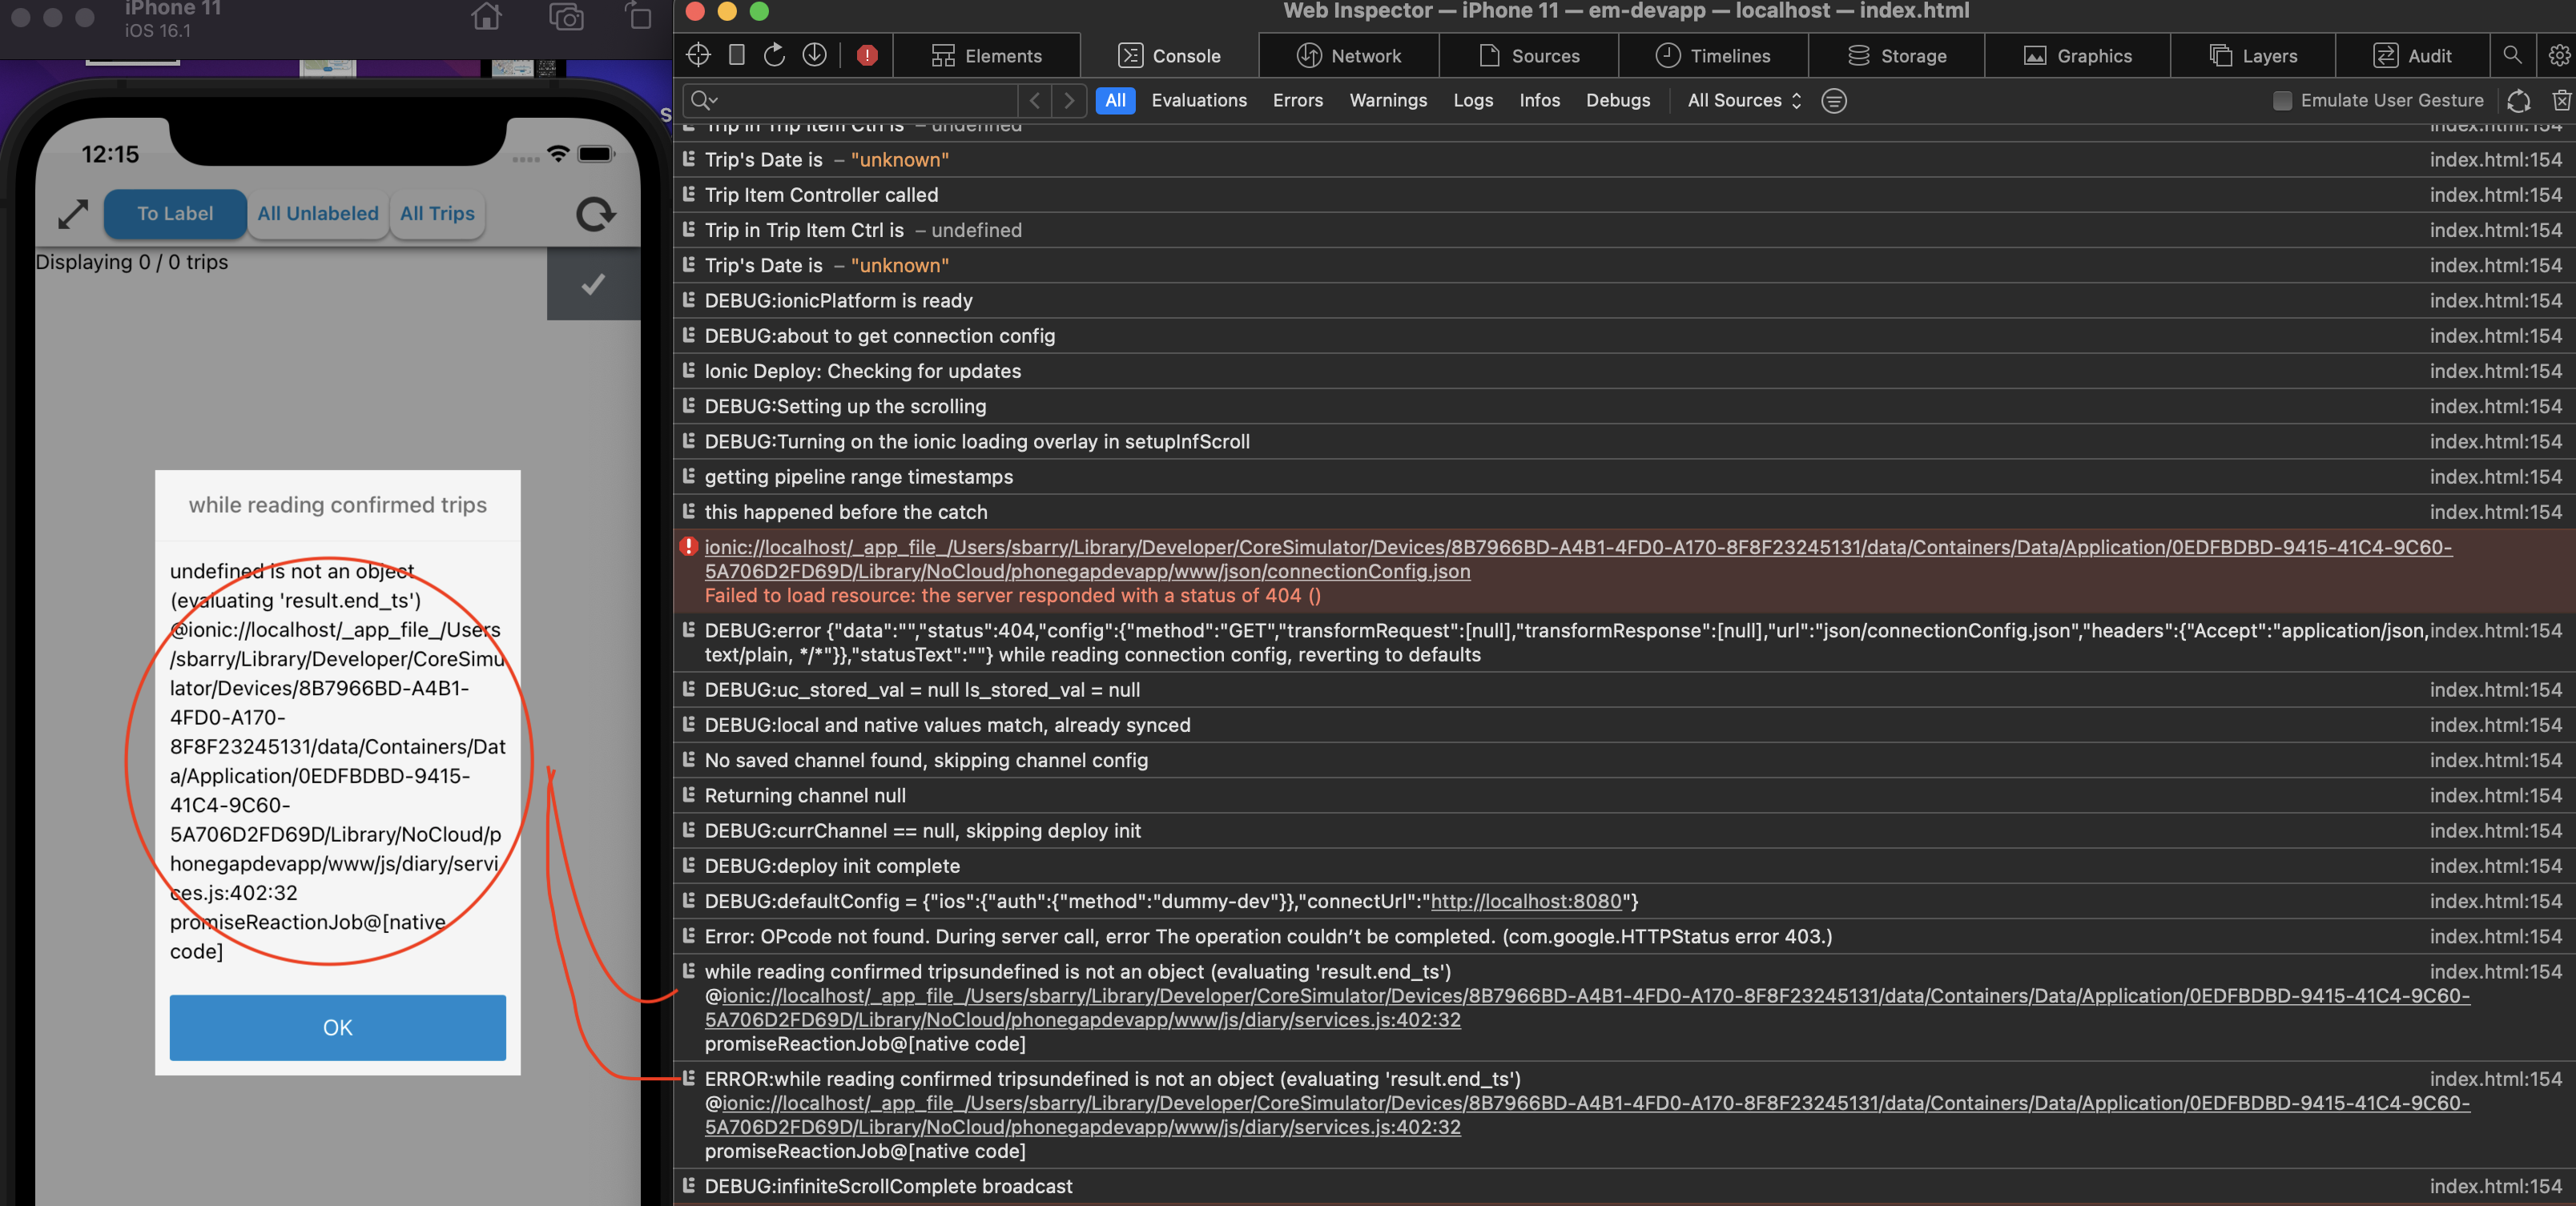Viewport: 2576px width, 1206px height.
Task: Toggle fullscreen with the diagonal arrows in the app
Action: click(72, 213)
